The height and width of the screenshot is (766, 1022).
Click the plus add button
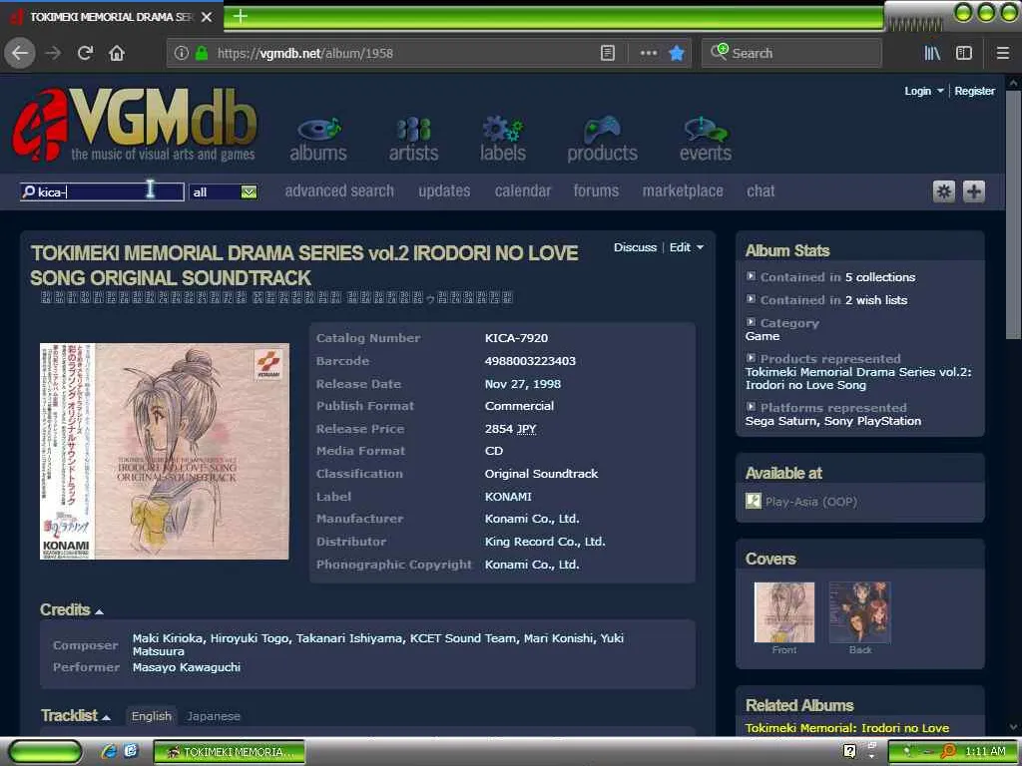pyautogui.click(x=974, y=191)
